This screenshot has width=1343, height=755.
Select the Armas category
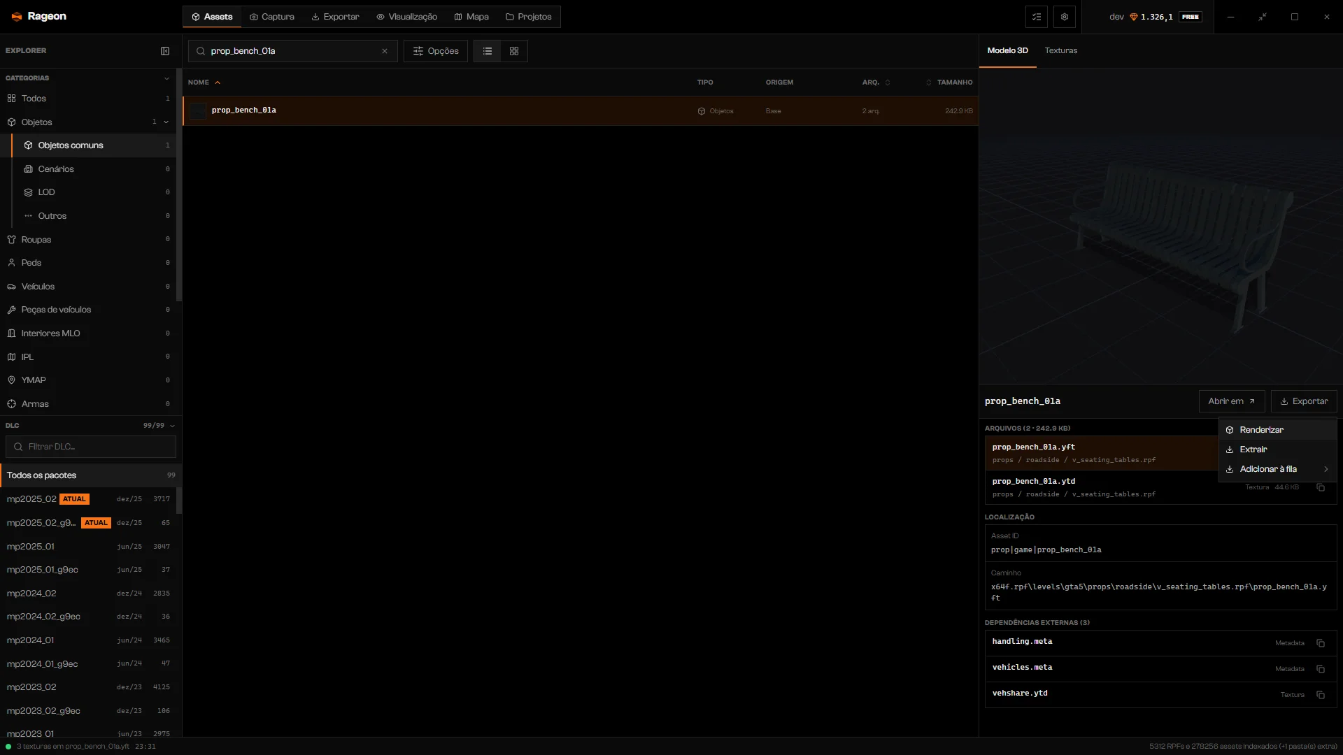[x=88, y=404]
